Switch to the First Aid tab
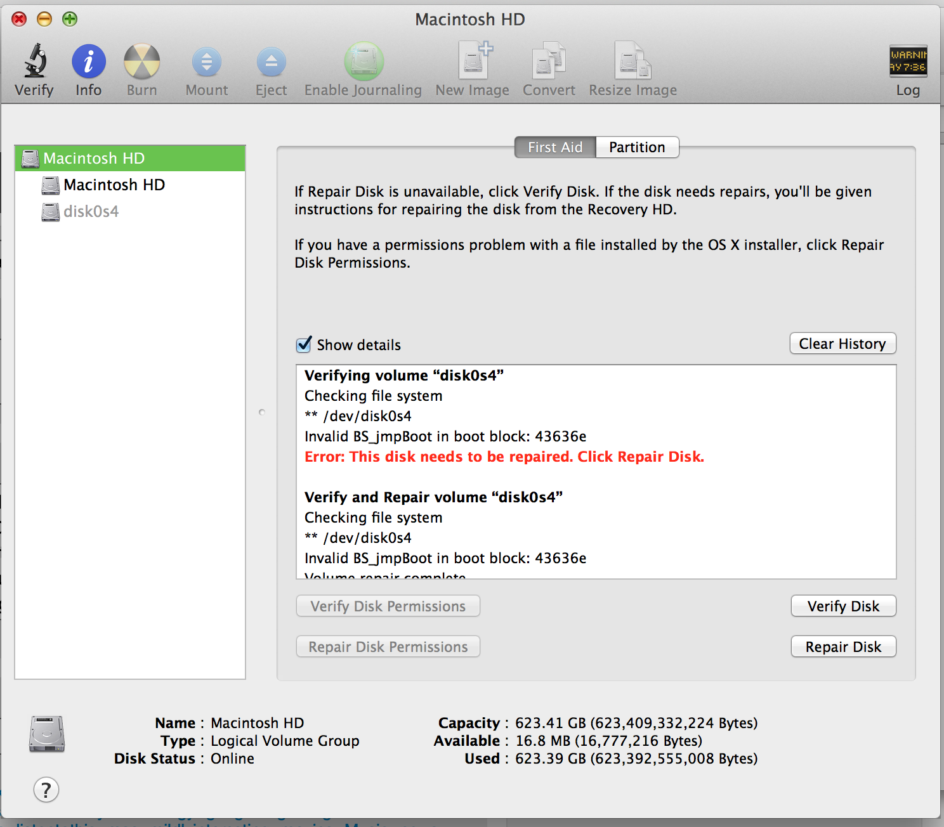 (x=555, y=147)
